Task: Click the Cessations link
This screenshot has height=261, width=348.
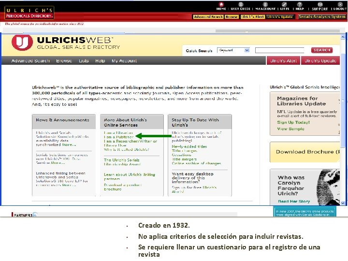Action: tap(181, 155)
